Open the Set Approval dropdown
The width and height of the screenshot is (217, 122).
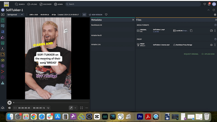[15, 15]
